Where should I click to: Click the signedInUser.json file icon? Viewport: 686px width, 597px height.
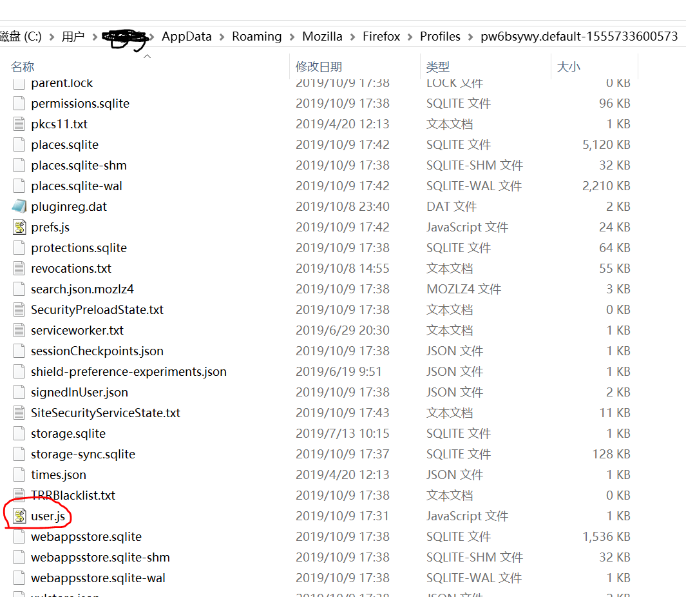[x=19, y=392]
